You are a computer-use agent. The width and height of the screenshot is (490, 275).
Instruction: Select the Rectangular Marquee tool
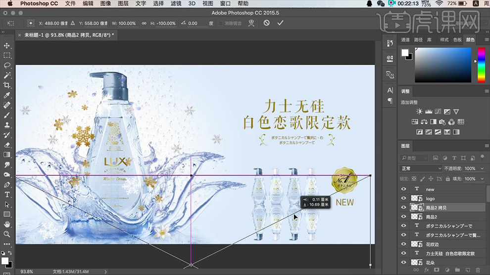pos(6,55)
